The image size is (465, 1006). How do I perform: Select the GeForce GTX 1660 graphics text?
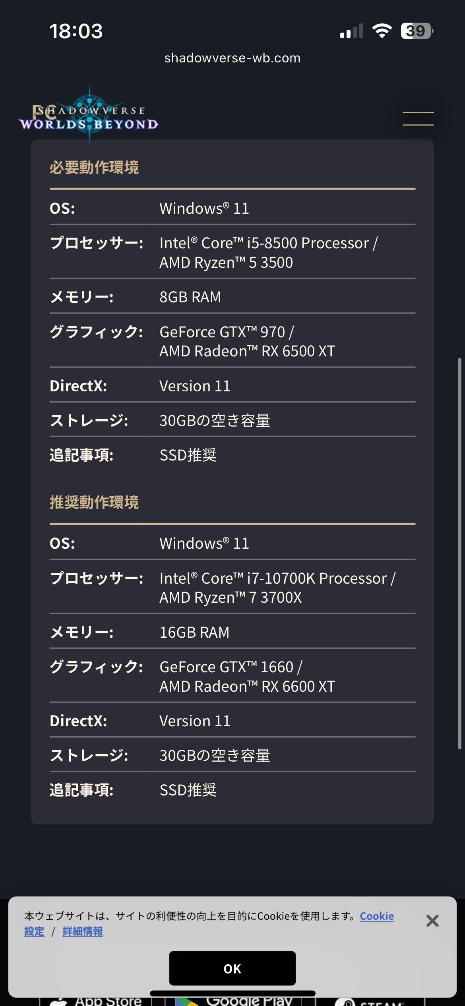click(x=231, y=667)
